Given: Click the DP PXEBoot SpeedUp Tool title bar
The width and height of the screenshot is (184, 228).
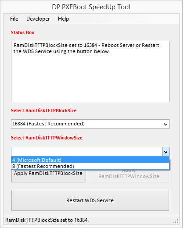Looking at the screenshot, I should pyautogui.click(x=91, y=7).
